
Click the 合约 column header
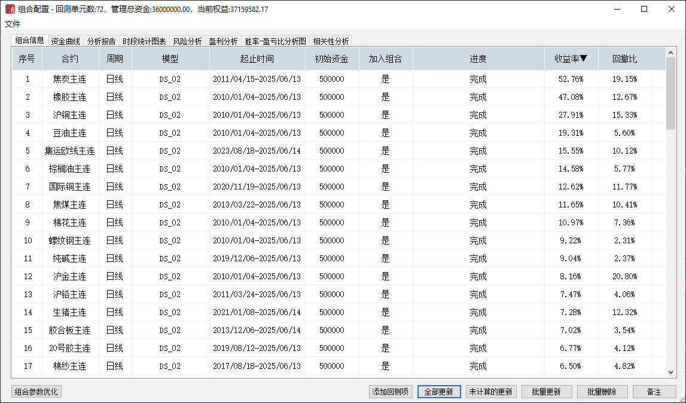pyautogui.click(x=69, y=59)
